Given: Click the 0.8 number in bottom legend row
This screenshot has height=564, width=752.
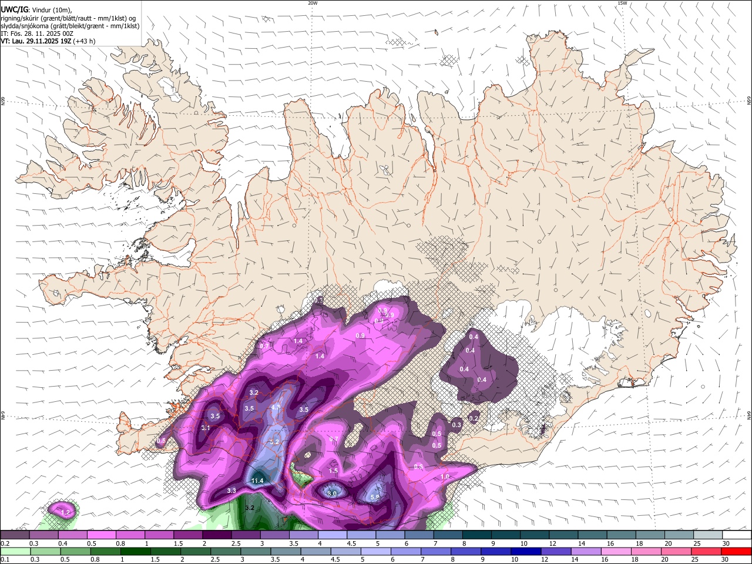Looking at the screenshot, I should 95,559.
